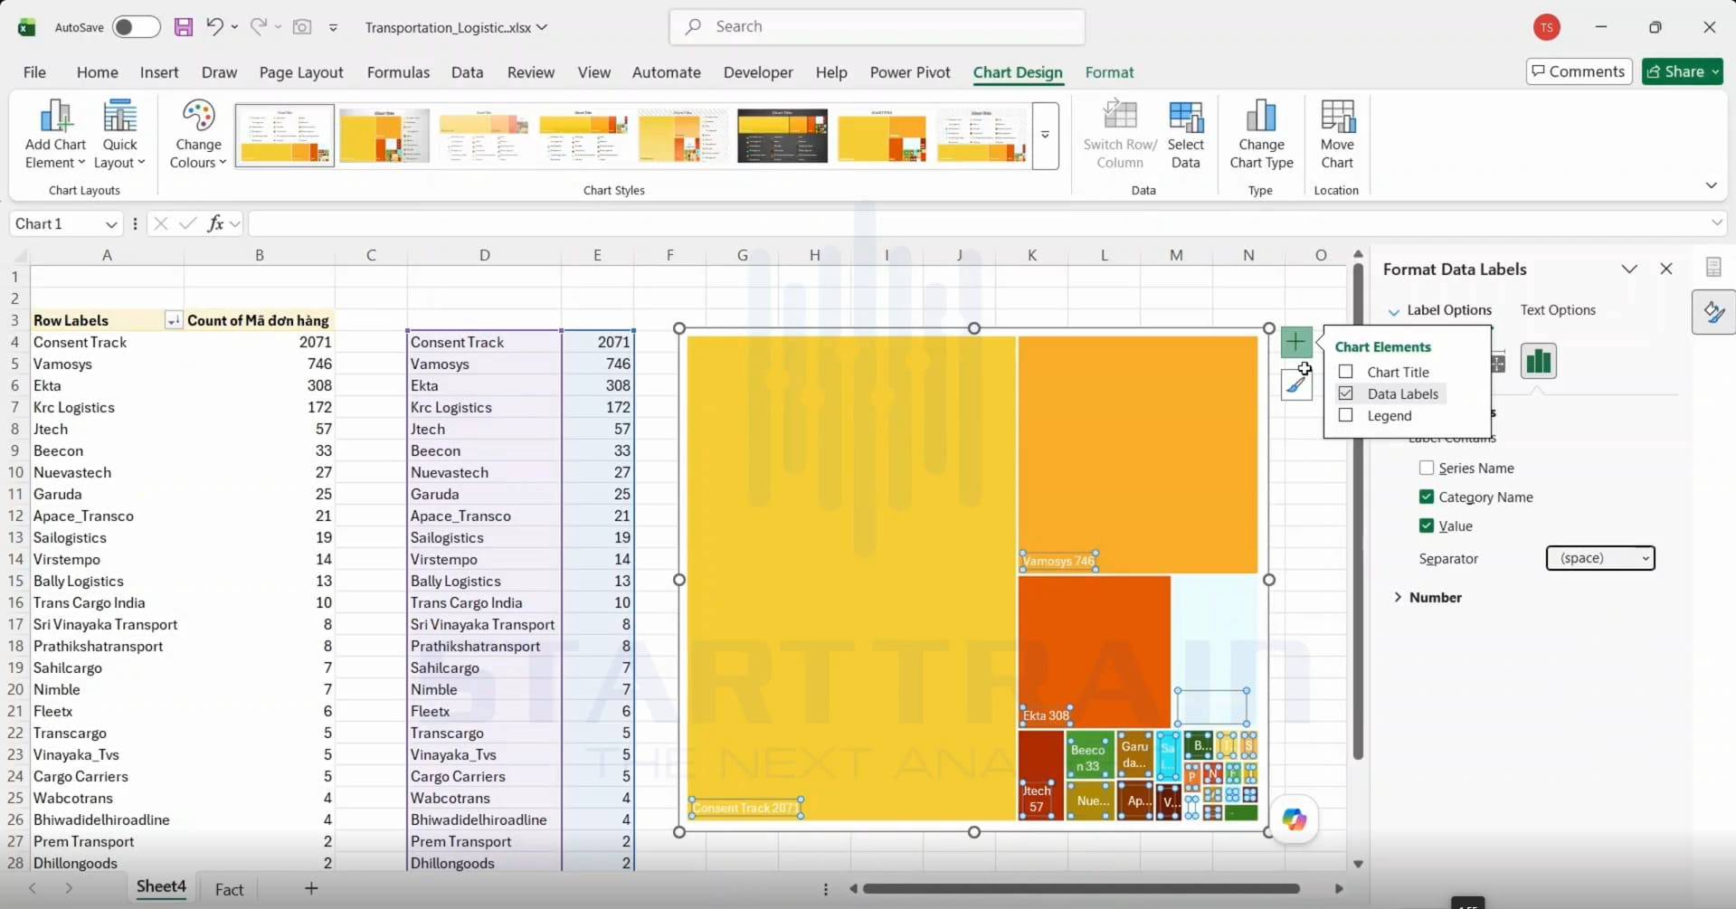Open Change Colours palette
The height and width of the screenshot is (909, 1736).
point(198,135)
